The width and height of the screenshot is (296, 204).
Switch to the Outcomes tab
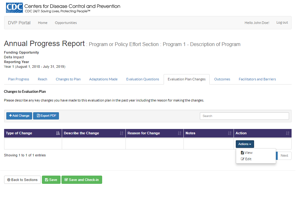(x=222, y=79)
